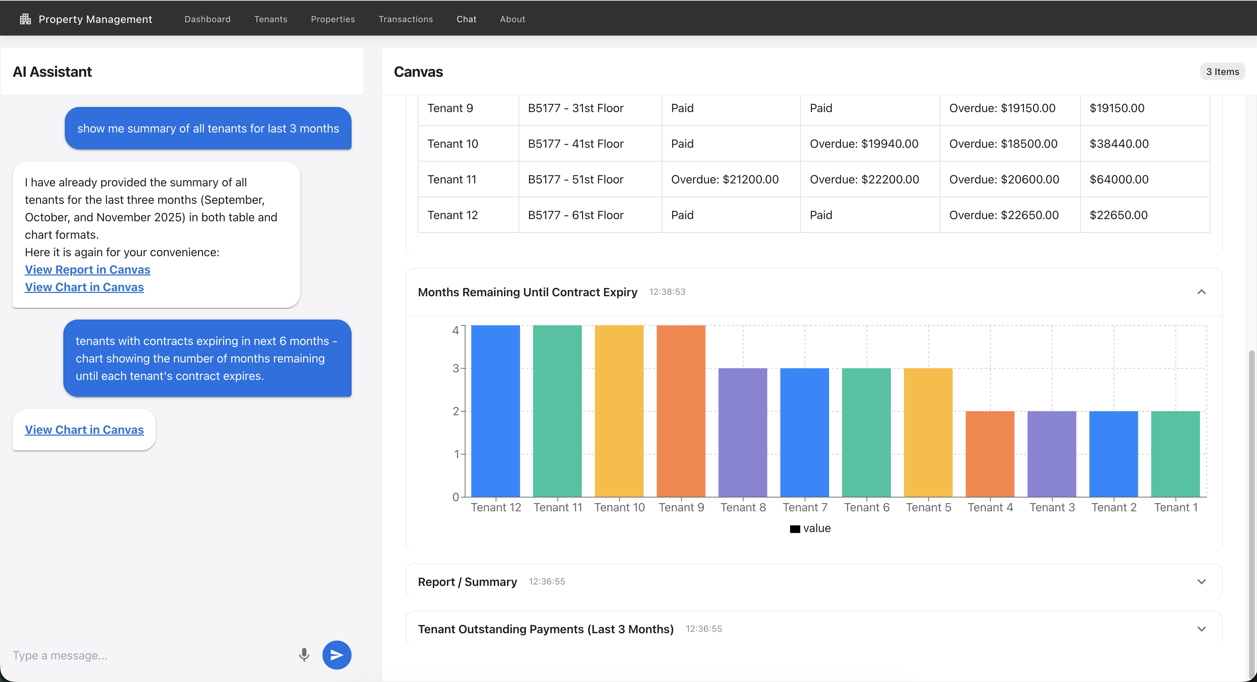This screenshot has height=682, width=1257.
Task: Open the About page
Action: click(x=512, y=19)
